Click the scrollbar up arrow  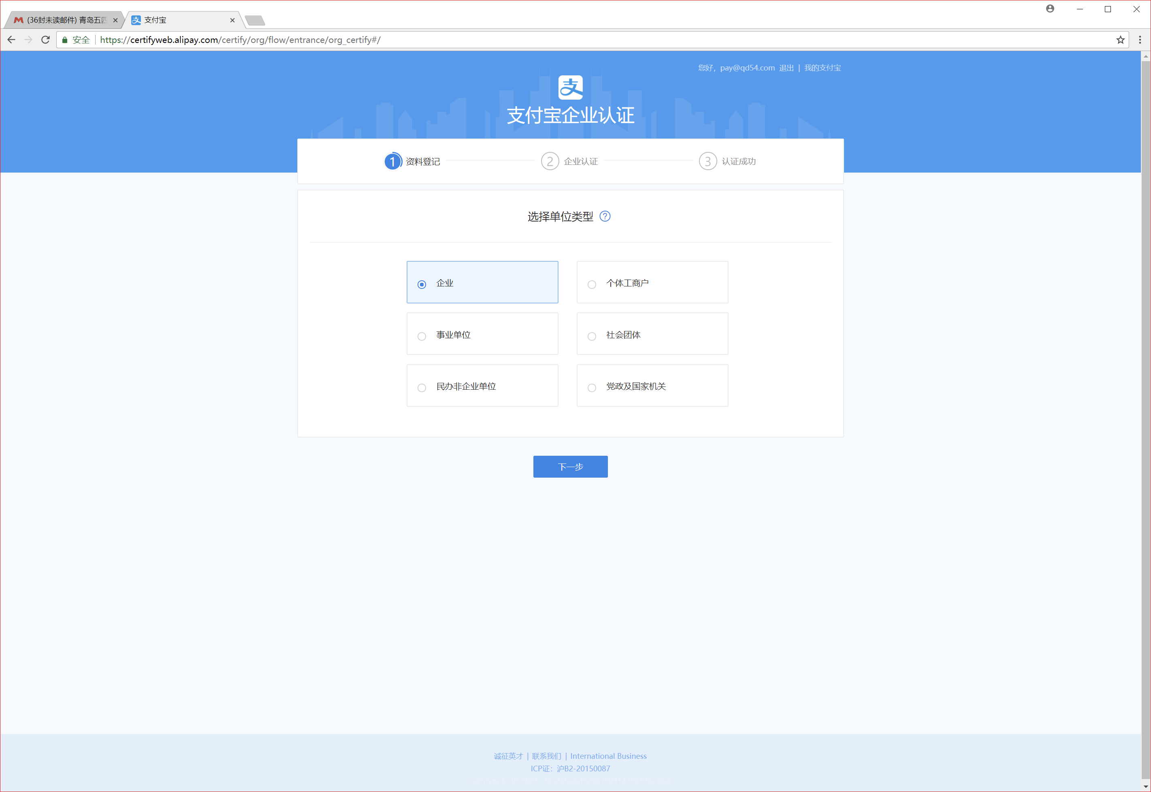click(1146, 56)
